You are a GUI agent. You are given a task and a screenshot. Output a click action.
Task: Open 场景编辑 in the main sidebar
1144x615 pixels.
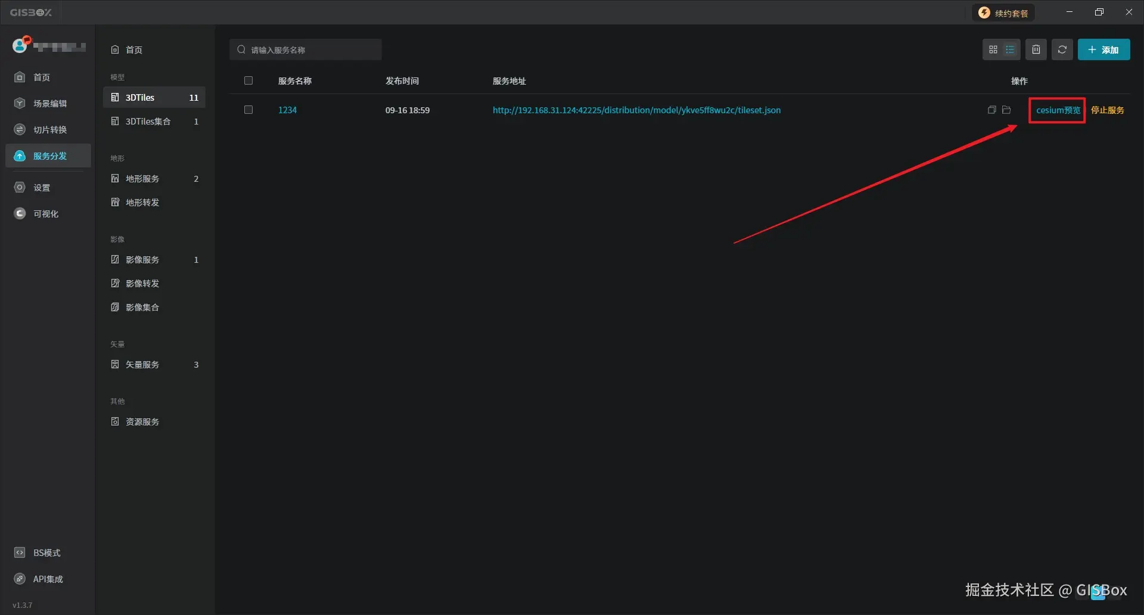coord(48,104)
